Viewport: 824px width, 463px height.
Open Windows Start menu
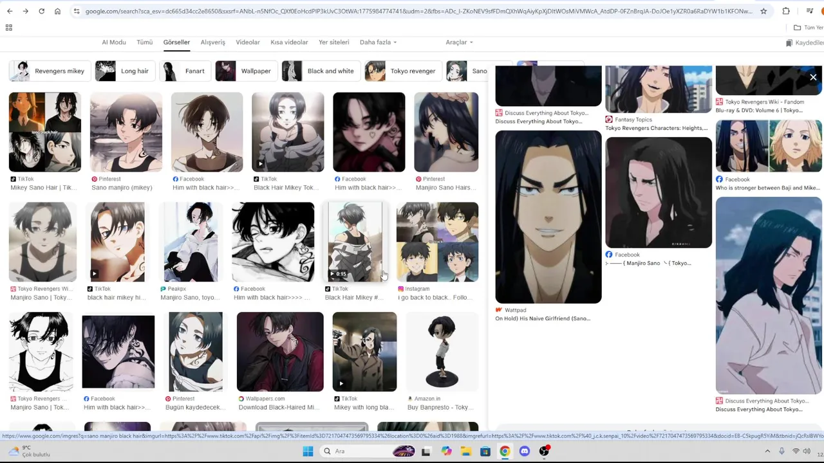(308, 451)
